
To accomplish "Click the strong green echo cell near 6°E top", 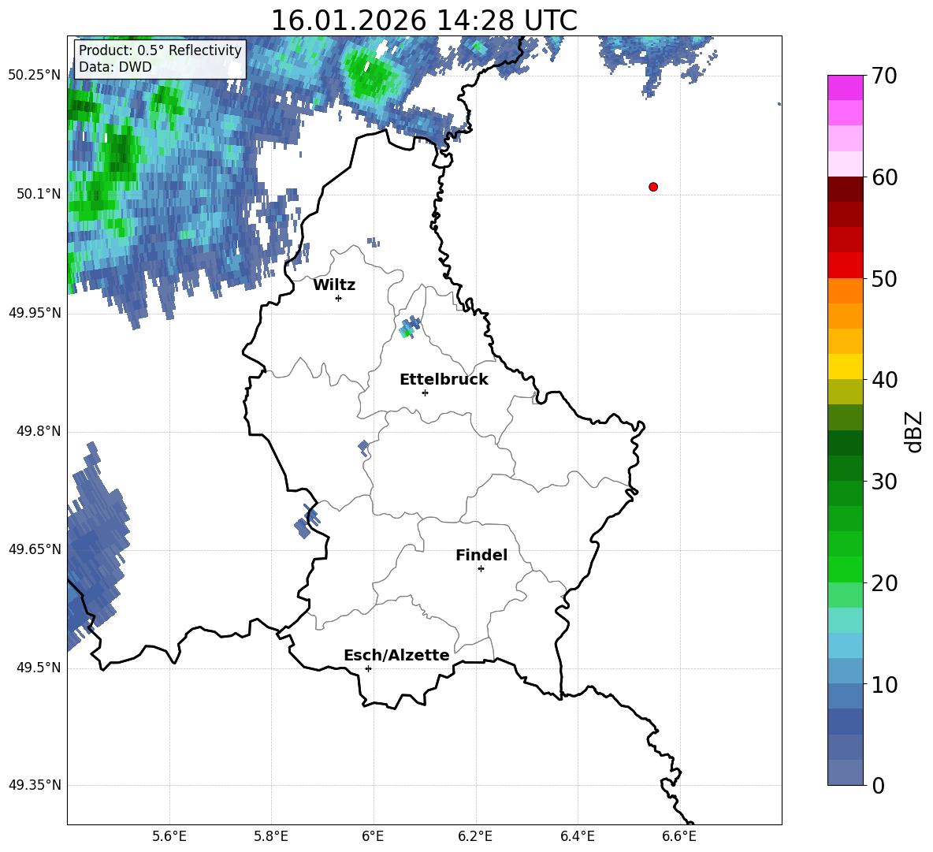I will click(x=372, y=76).
